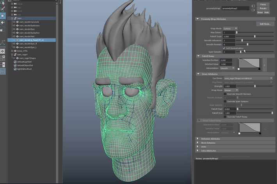Open the Wrap Mode Surface dropdown

(x=230, y=28)
